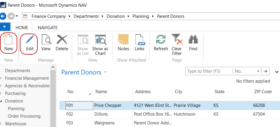This screenshot has height=127, width=280.
Task: Select Order Processing in navigation pane
Action: coord(24,116)
